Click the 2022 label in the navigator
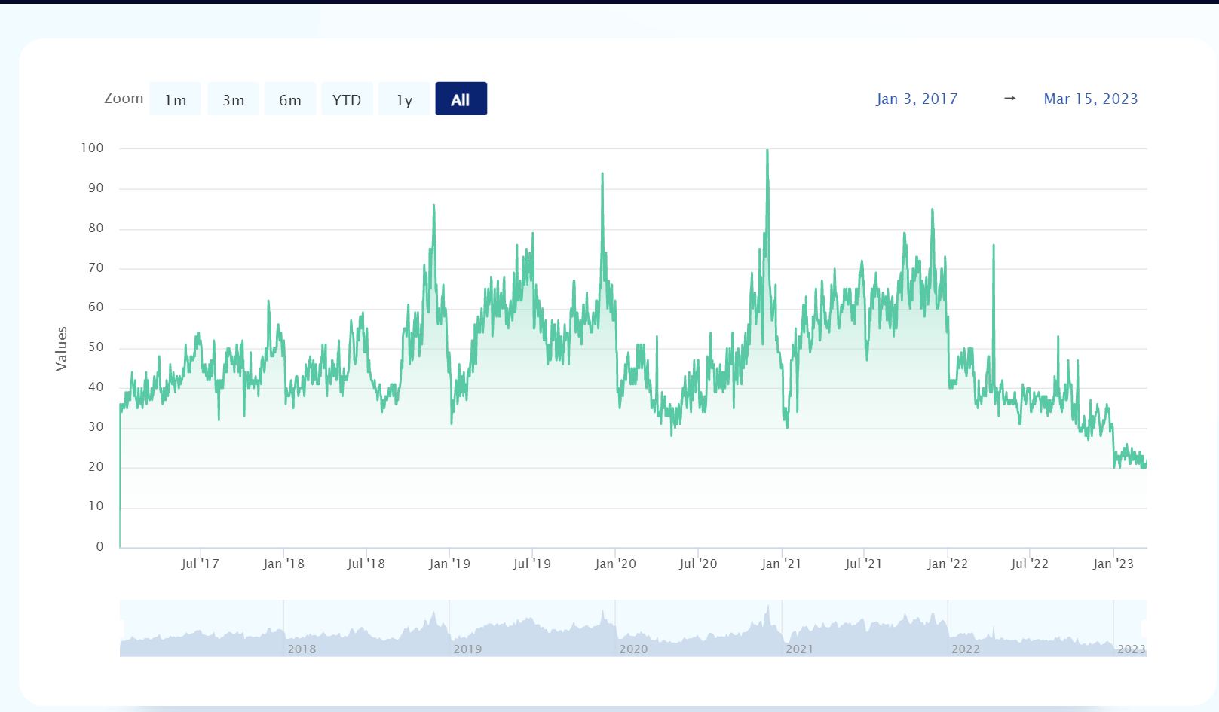The height and width of the screenshot is (712, 1219). tap(966, 649)
